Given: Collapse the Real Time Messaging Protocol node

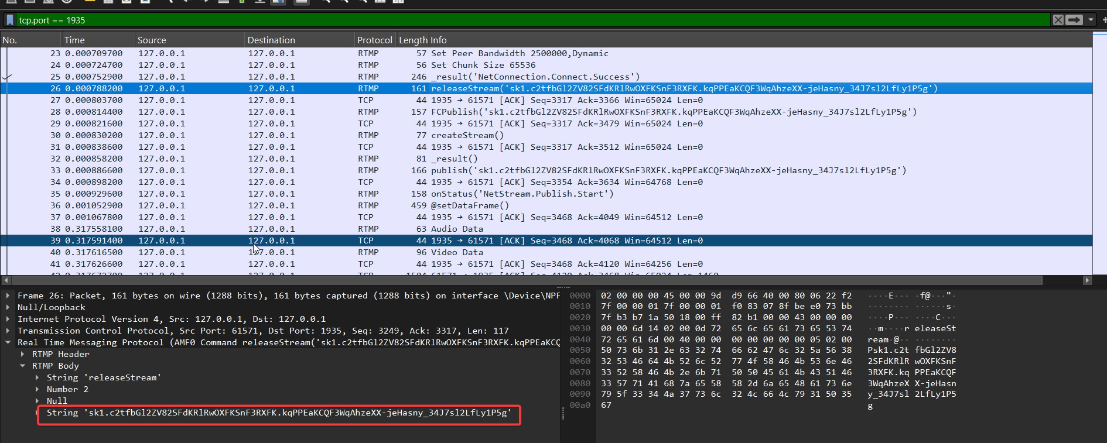Looking at the screenshot, I should 8,342.
